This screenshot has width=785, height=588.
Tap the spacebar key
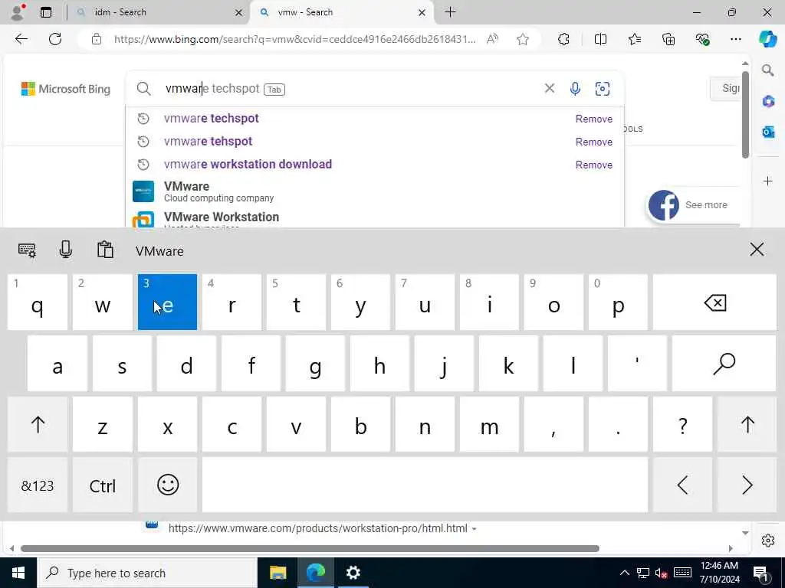click(x=425, y=485)
